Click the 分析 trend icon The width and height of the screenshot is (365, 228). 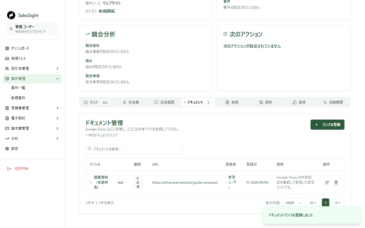[7, 139]
